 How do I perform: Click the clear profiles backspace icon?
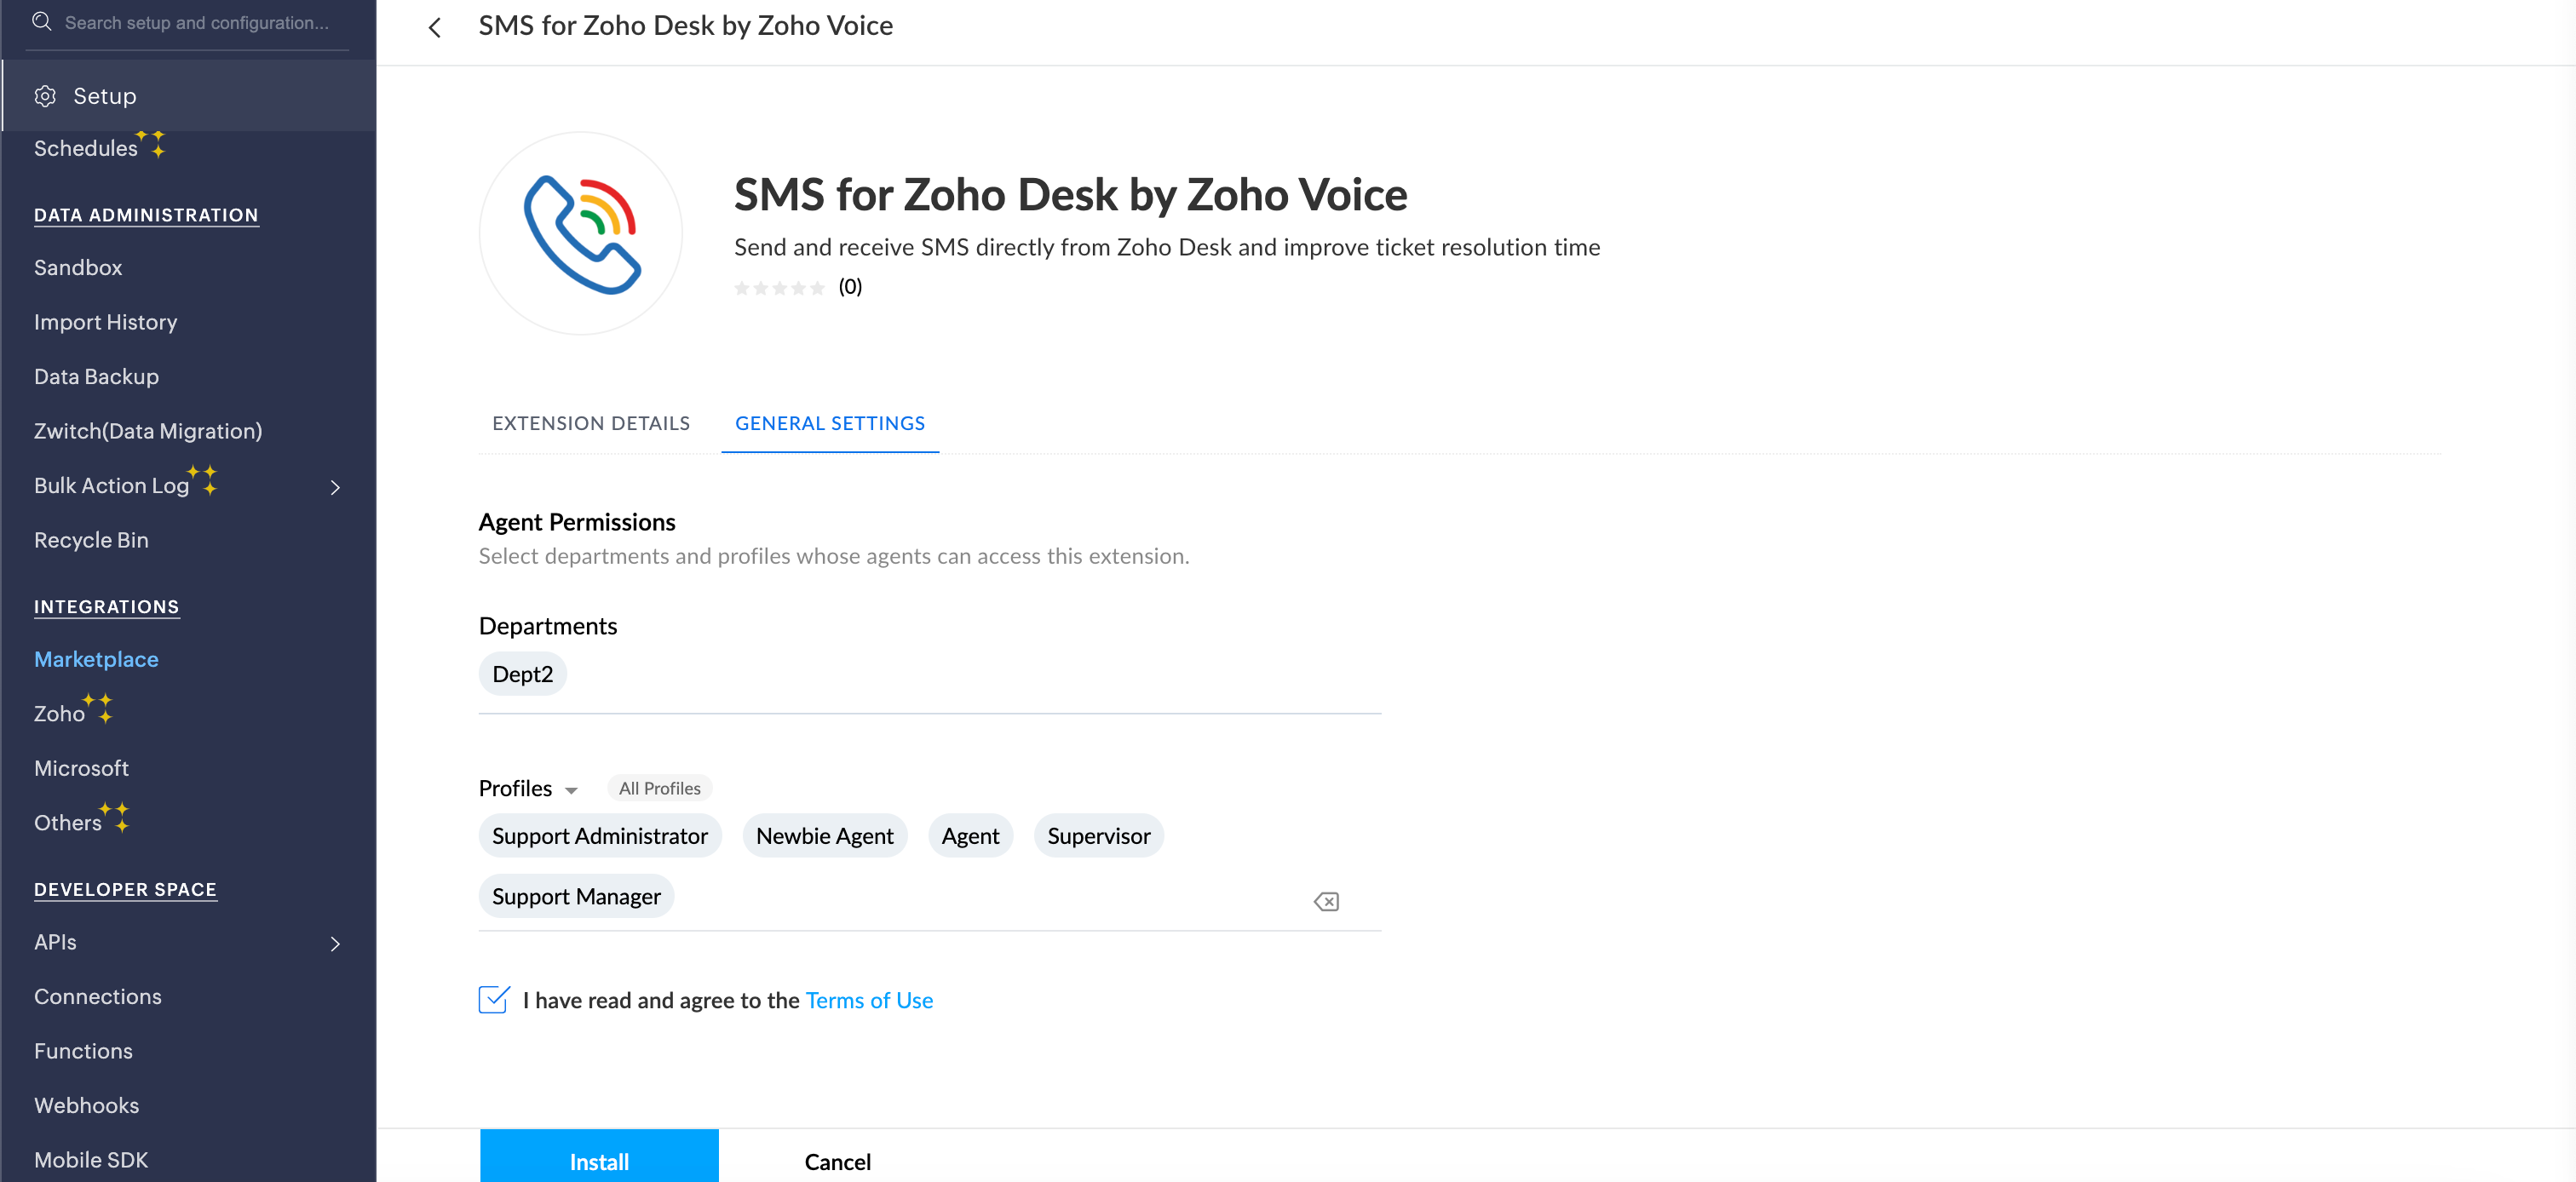coord(1326,901)
